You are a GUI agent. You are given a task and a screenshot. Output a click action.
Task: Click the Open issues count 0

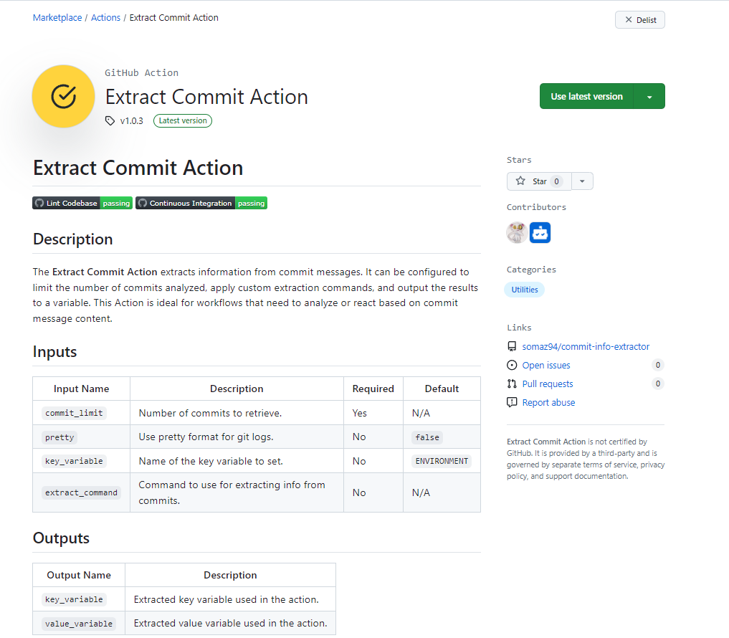[657, 365]
